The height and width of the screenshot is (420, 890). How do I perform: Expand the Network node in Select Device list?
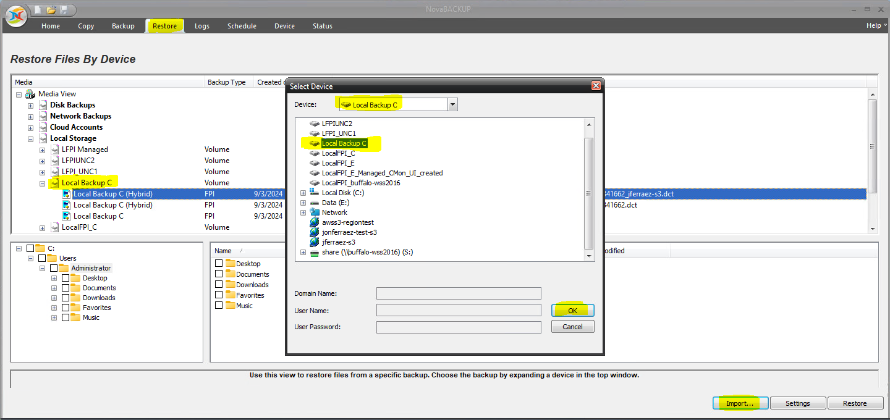point(303,212)
